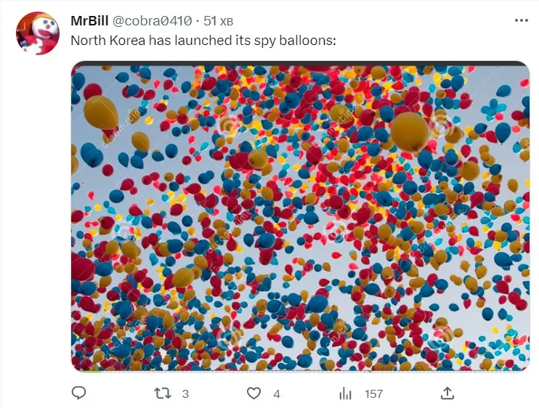Click the tweet text about spy balloons
This screenshot has width=539, height=408.
point(203,41)
